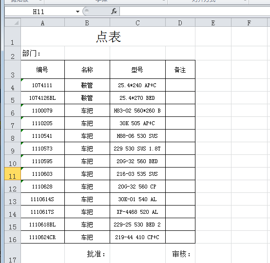Viewport: 270px width, 263px height.
Task: Select column A header
Action: (x=42, y=23)
